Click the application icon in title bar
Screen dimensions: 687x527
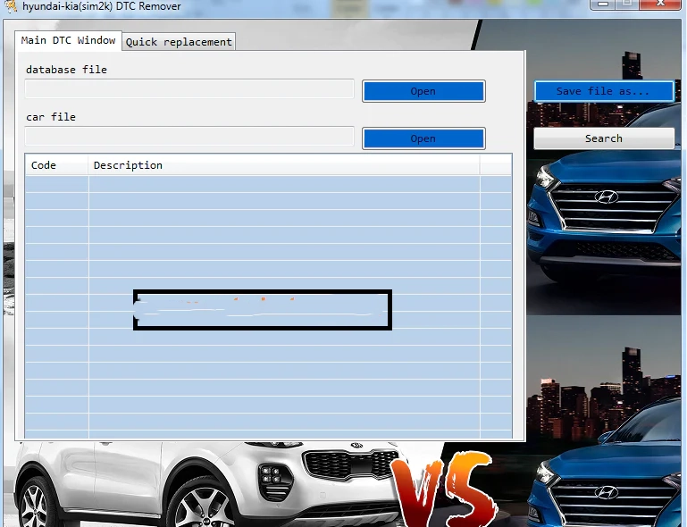pyautogui.click(x=11, y=5)
